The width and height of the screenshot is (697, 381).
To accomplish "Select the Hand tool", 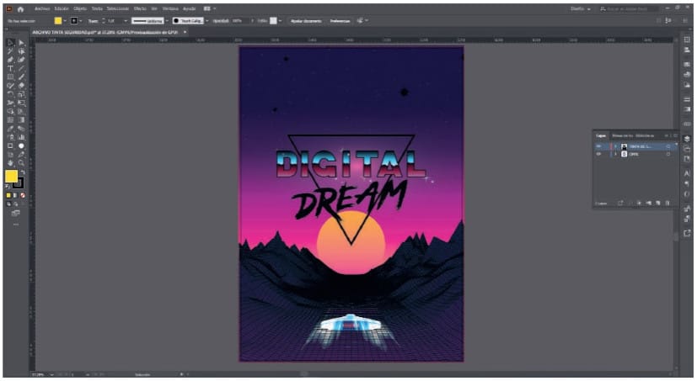I will (10, 162).
